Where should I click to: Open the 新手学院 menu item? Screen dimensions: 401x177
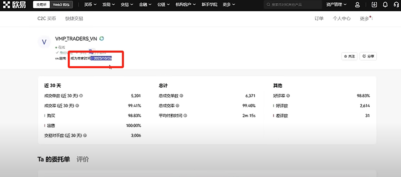209,5
